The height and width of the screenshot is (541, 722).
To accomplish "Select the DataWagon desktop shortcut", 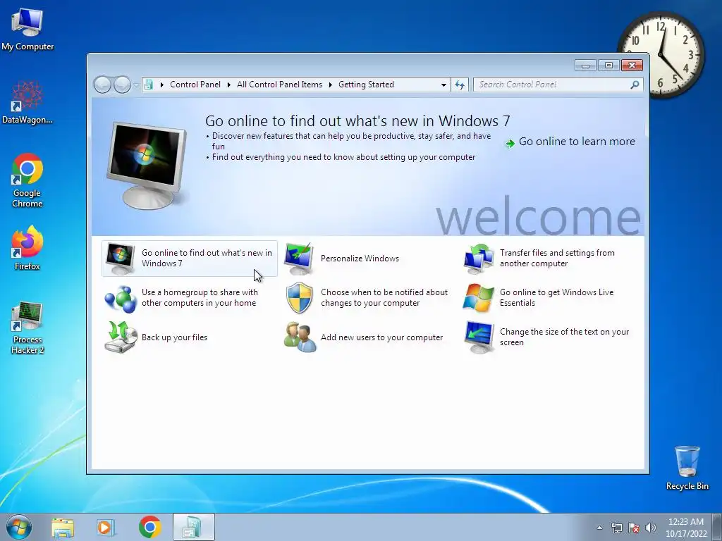I will tap(27, 103).
